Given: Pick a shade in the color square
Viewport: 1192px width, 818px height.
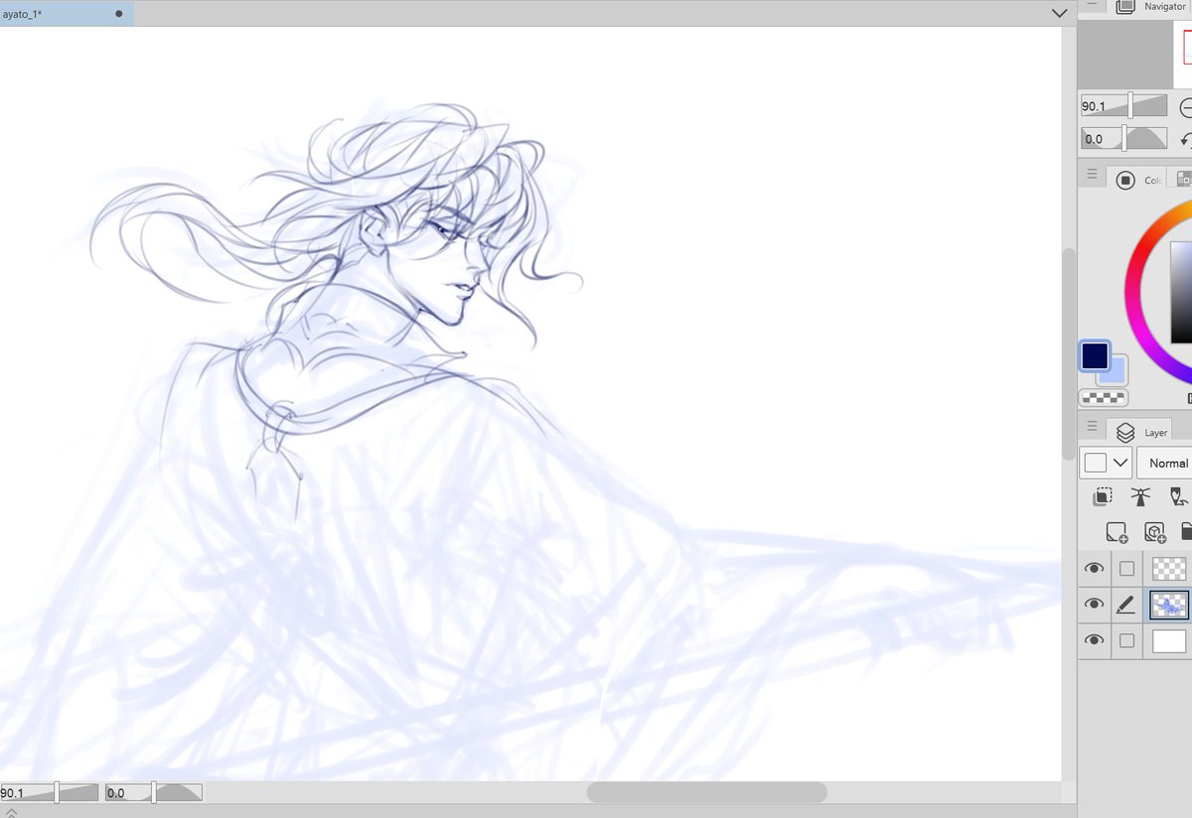Looking at the screenshot, I should tap(1181, 293).
